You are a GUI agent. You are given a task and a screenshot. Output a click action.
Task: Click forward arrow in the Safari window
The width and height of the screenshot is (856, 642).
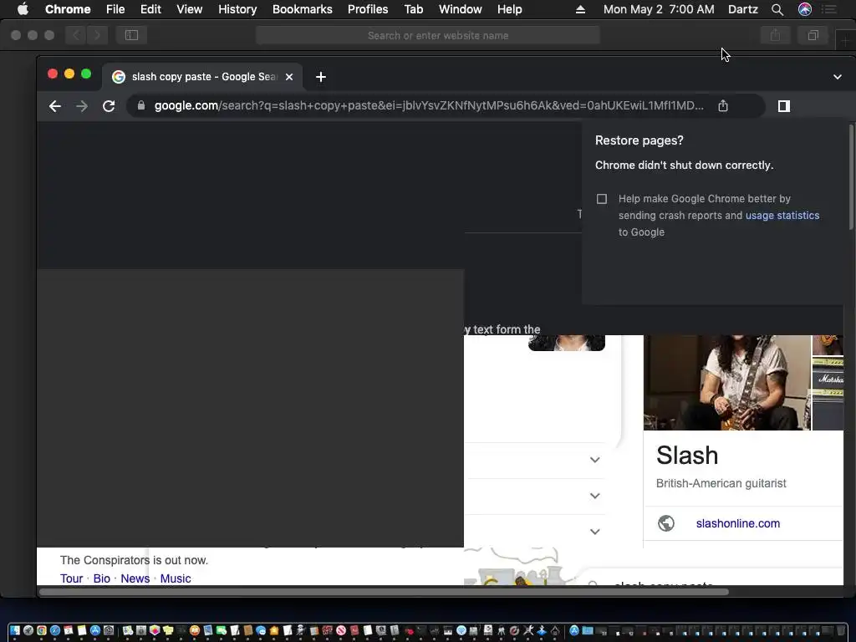(97, 35)
